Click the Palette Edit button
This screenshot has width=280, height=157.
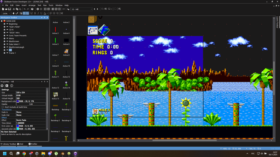click(x=31, y=104)
